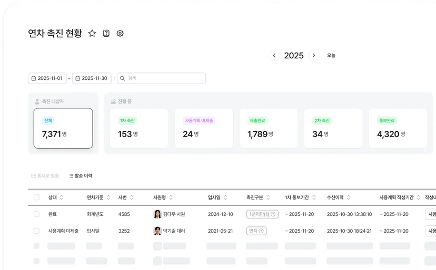Screen dimensions: 436x270
Task: Select the 제출완료 1,789명 card
Action: pyautogui.click(x=269, y=128)
